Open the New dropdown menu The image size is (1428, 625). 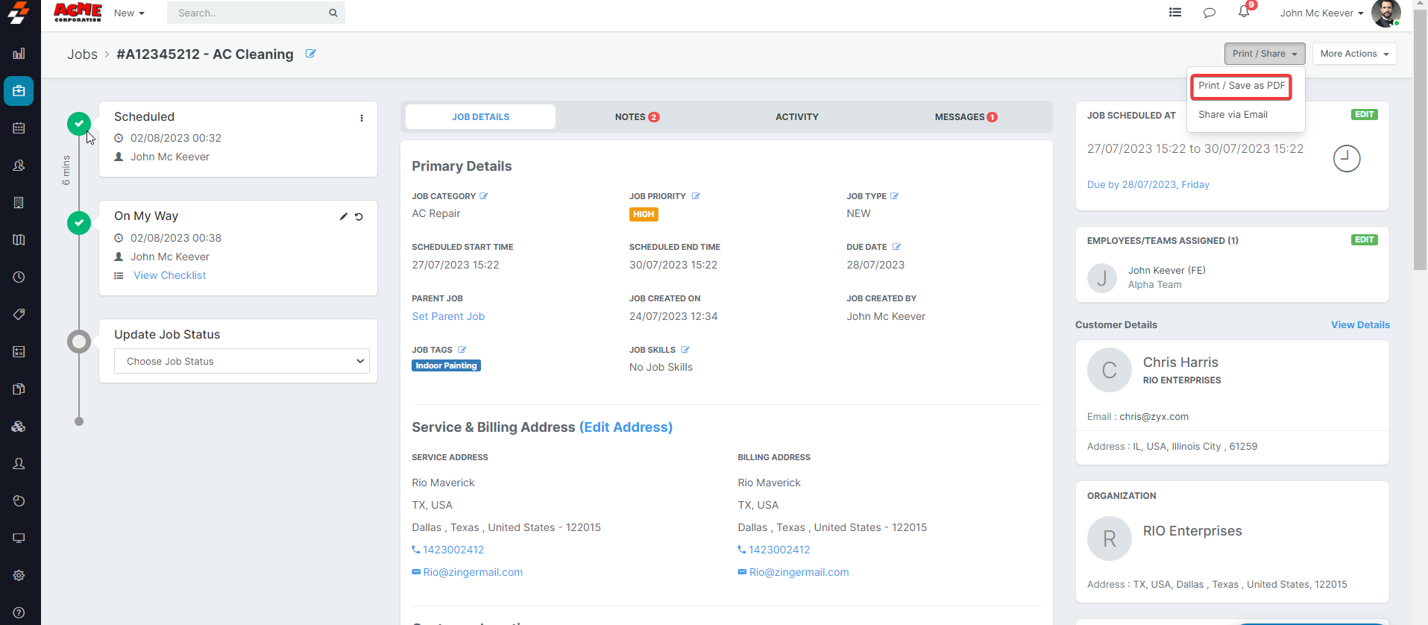(129, 13)
